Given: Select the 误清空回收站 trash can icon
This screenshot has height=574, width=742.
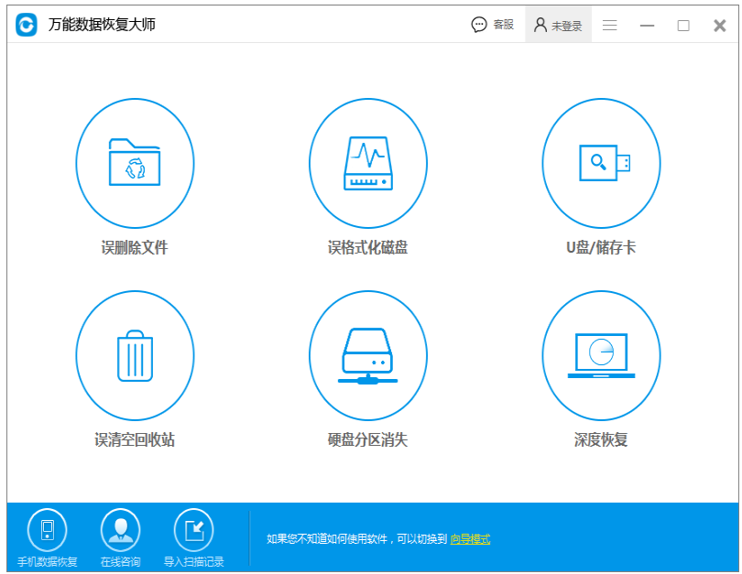Looking at the screenshot, I should click(135, 354).
